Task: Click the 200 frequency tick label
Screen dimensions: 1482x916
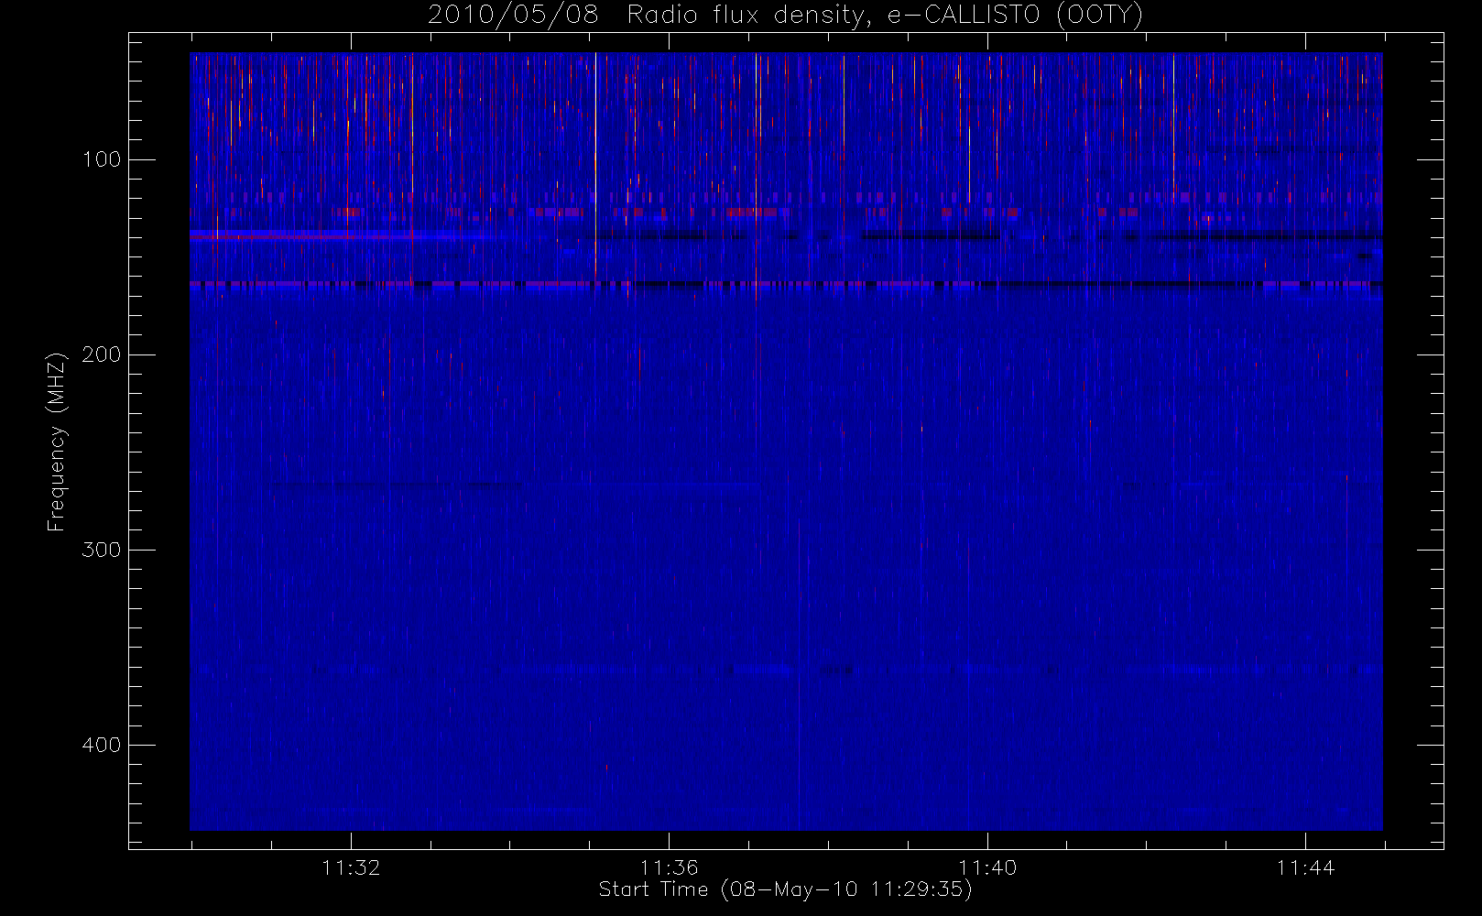Action: pos(102,354)
